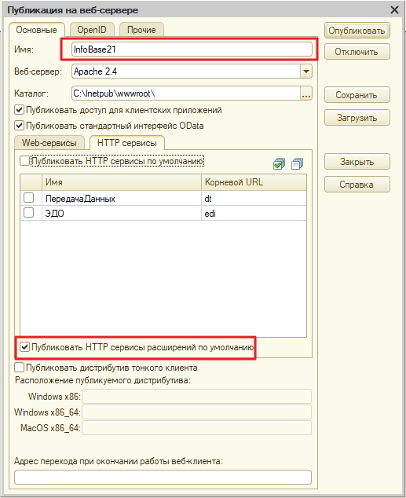Click the Сохранить button

(357, 95)
